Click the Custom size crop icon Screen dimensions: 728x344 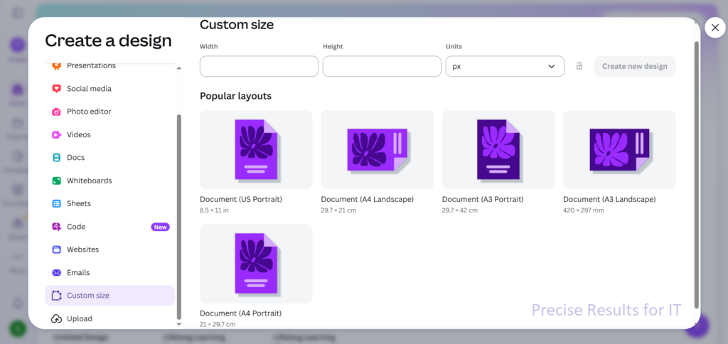pos(56,295)
